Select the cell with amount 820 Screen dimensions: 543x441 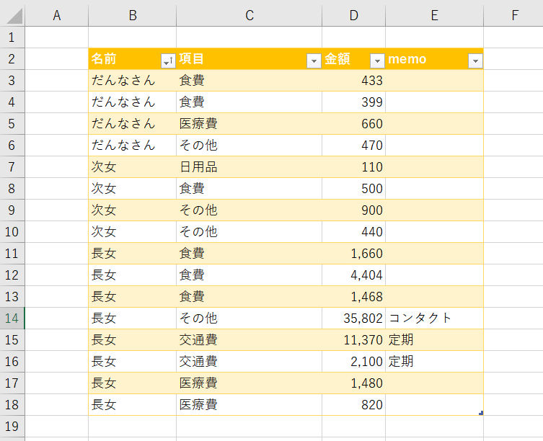point(353,405)
